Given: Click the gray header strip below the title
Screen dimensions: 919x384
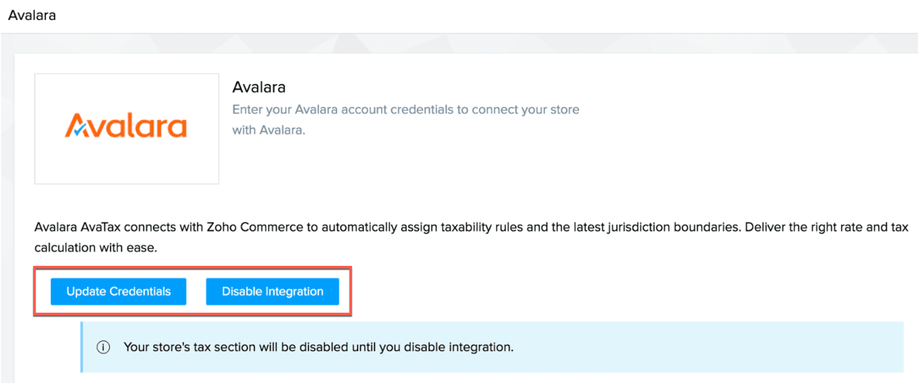Looking at the screenshot, I should (x=458, y=43).
